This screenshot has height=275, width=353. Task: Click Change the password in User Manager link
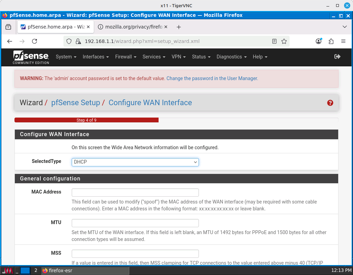pos(212,78)
